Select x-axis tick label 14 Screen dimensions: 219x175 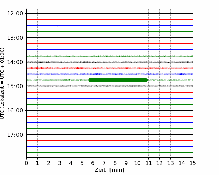182,163
